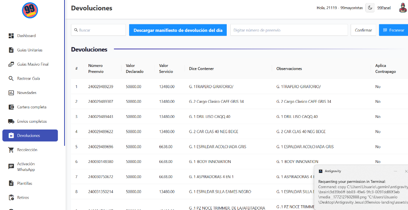Screen dimensions: 408x210
Task: Open Antigravity notification options menu
Action: (395, 171)
